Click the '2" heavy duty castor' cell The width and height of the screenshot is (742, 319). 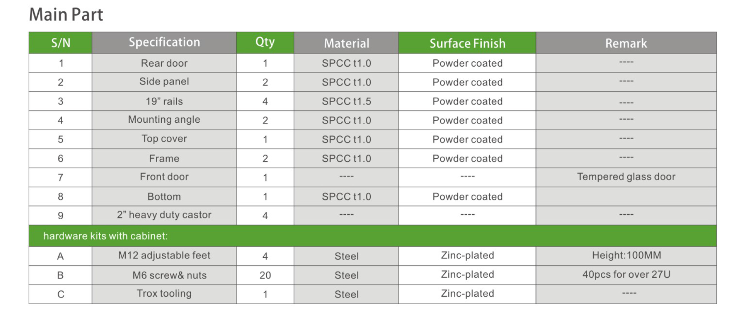pos(164,215)
